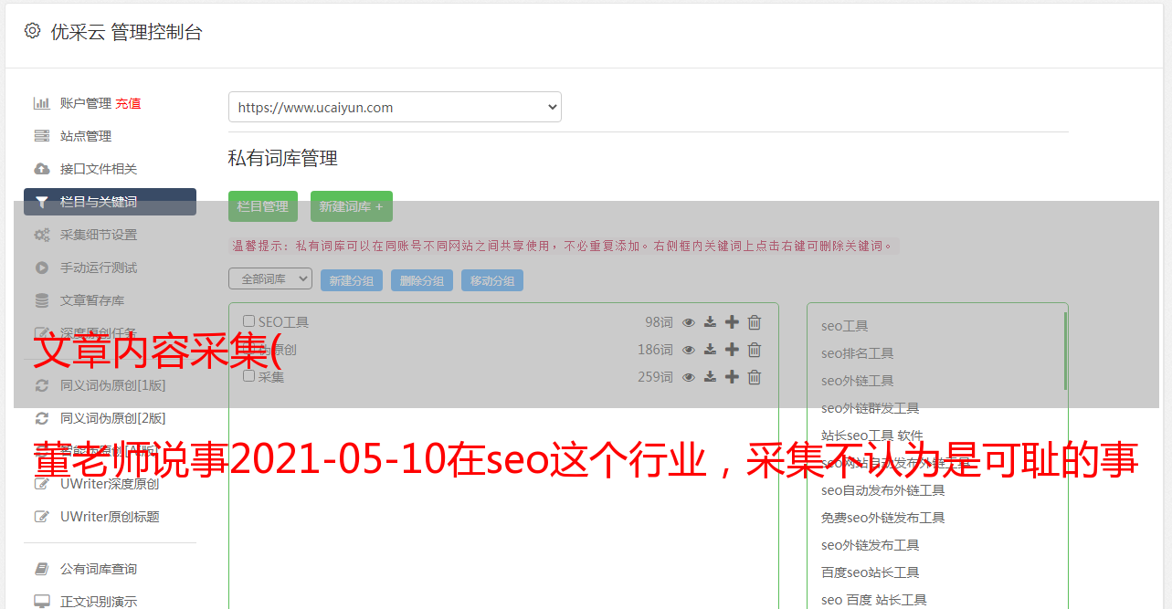Viewport: 1172px width, 609px height.
Task: Open 正文识别演示 in the sidebar
Action: point(99,602)
